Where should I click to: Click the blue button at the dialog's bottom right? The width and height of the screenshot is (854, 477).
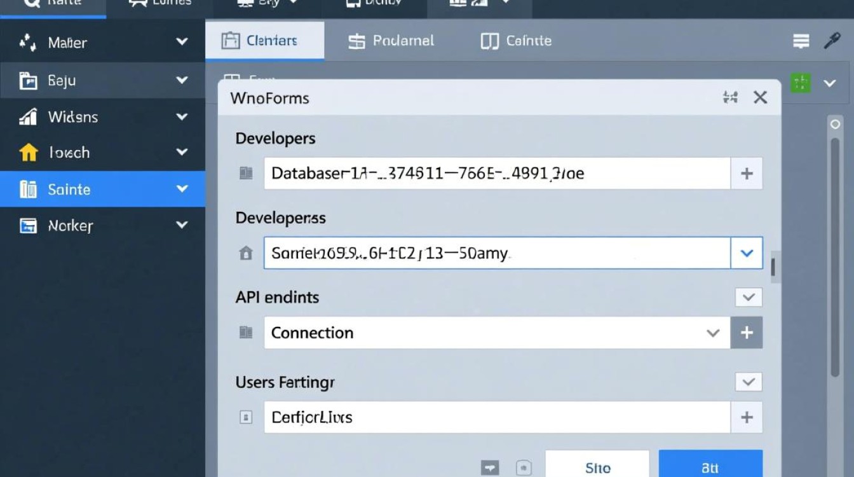(710, 467)
